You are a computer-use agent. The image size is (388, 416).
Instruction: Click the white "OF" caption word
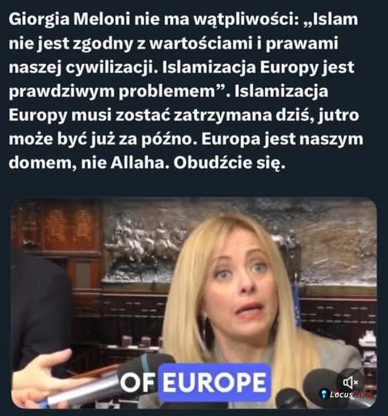point(138,383)
